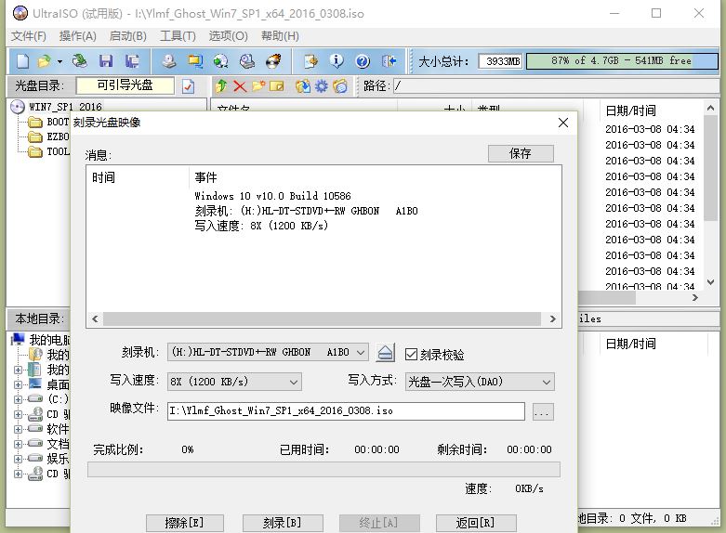
Task: Click the Open CD/DVD toolbar icon
Action: pyautogui.click(x=80, y=61)
